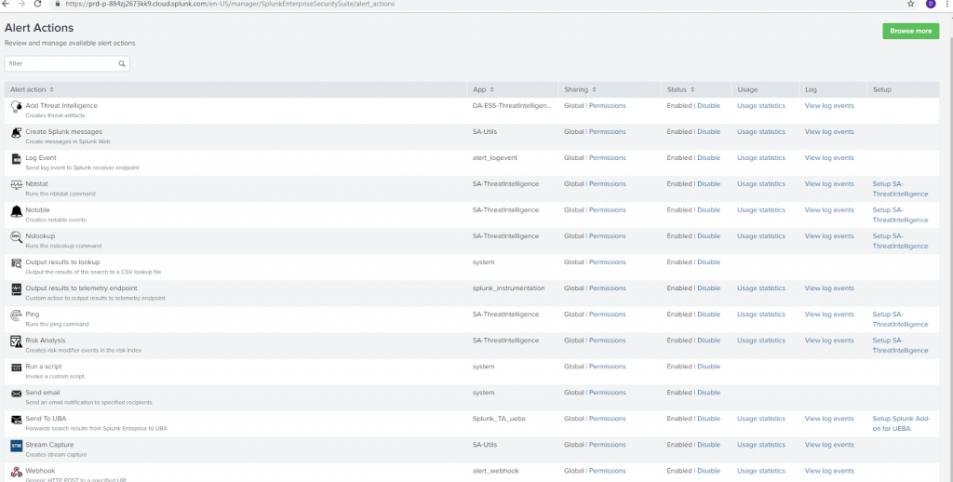Disable the Notable action
This screenshot has width=953, height=482.
[708, 210]
